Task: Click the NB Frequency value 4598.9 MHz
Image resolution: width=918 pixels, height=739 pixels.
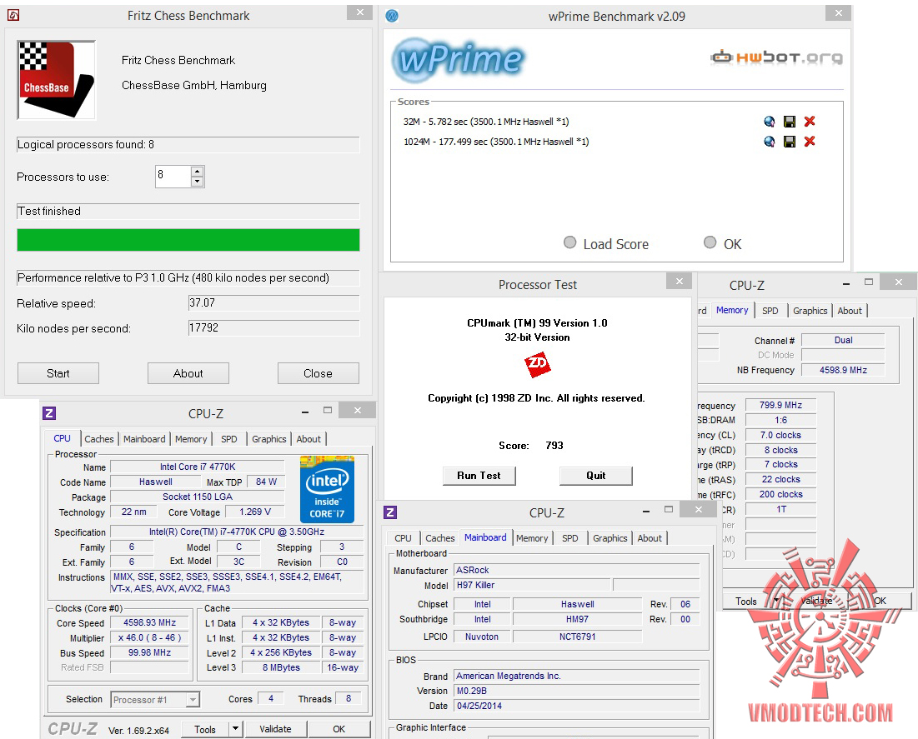Action: 843,370
